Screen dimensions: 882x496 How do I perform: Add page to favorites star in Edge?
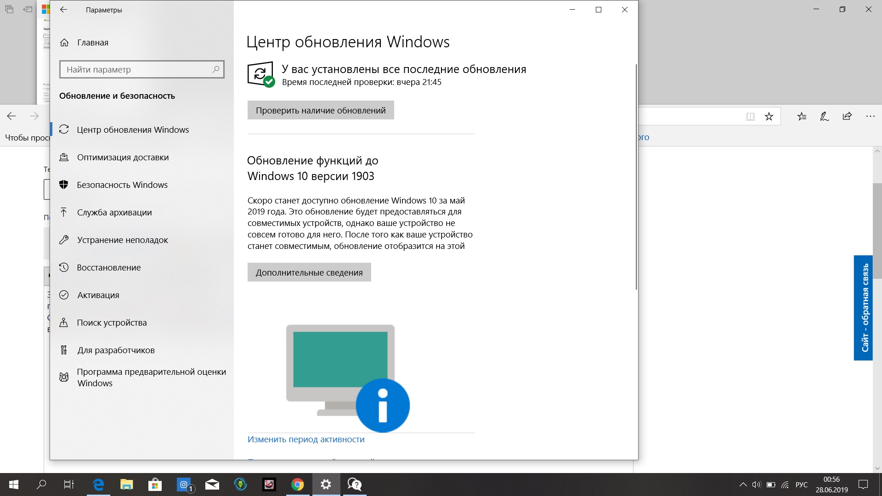[x=769, y=117]
